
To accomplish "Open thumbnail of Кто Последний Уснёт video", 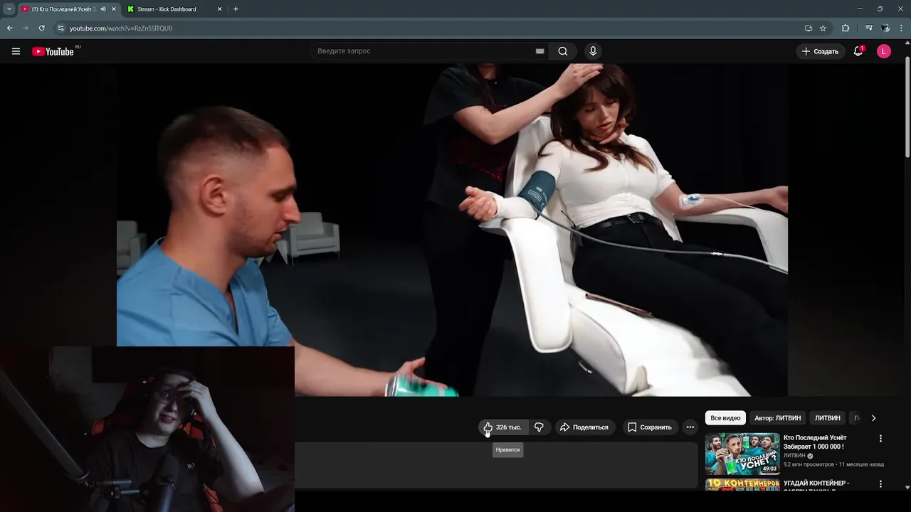I will point(742,454).
